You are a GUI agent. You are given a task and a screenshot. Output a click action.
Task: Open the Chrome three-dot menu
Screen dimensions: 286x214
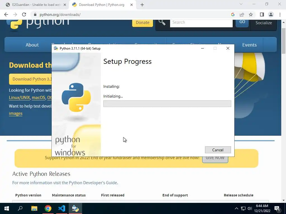pos(280,14)
